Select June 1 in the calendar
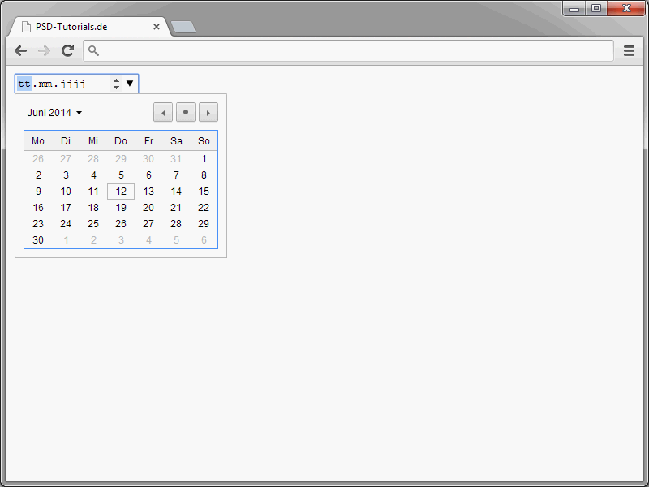Screen dimensions: 649x487 (204, 158)
